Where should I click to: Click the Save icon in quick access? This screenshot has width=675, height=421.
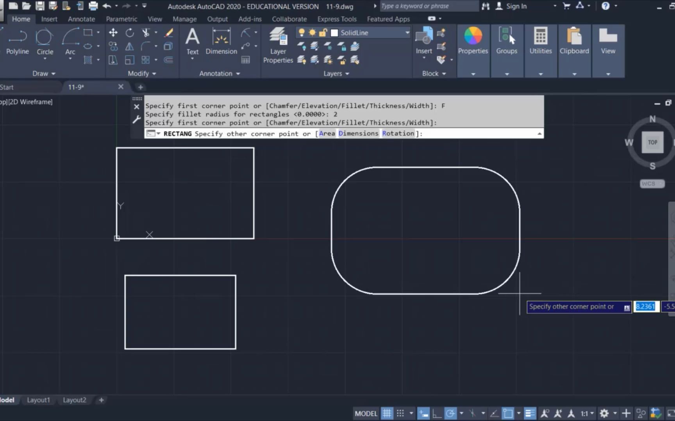pos(40,6)
